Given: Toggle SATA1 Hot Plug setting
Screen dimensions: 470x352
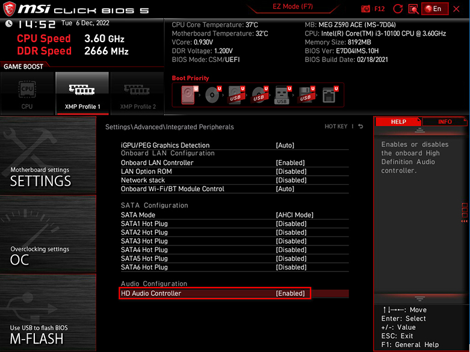Looking at the screenshot, I should coord(235,224).
